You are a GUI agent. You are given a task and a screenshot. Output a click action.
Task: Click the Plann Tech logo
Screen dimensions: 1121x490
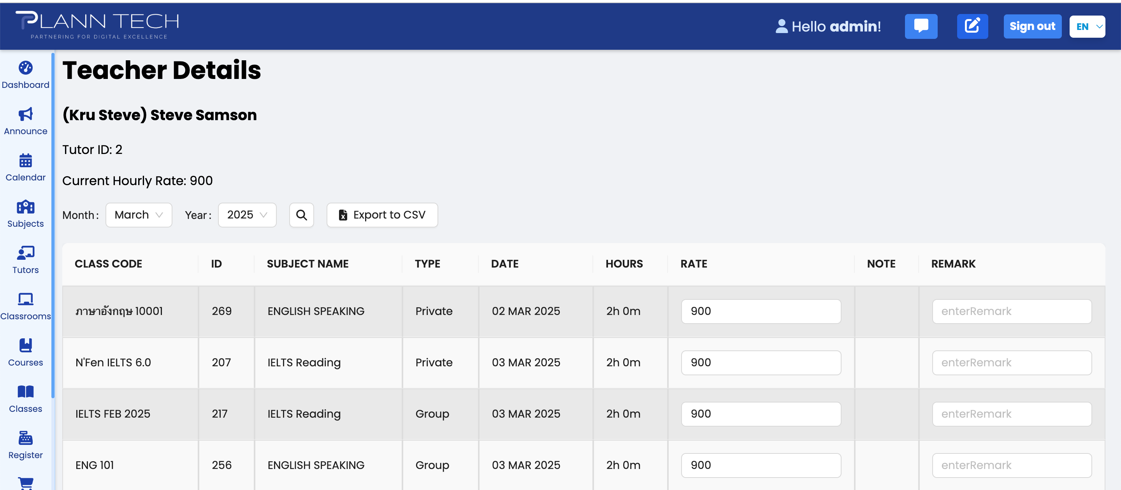click(x=97, y=25)
